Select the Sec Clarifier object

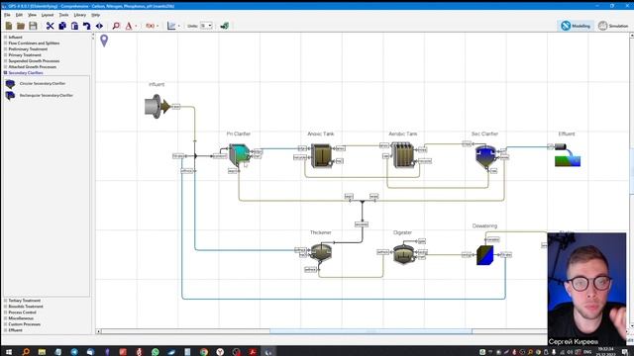pos(485,156)
